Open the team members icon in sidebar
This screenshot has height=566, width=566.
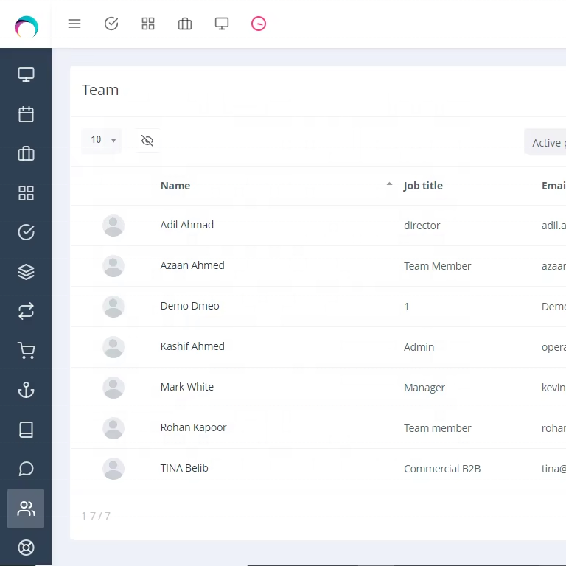[x=26, y=509]
